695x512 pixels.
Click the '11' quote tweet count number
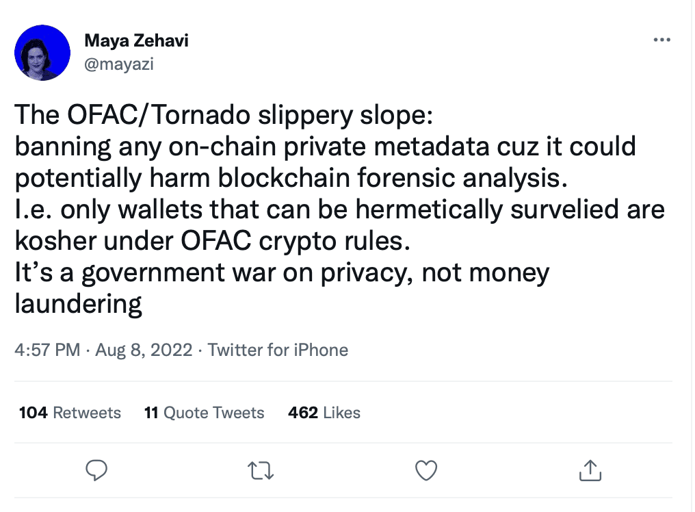[151, 413]
